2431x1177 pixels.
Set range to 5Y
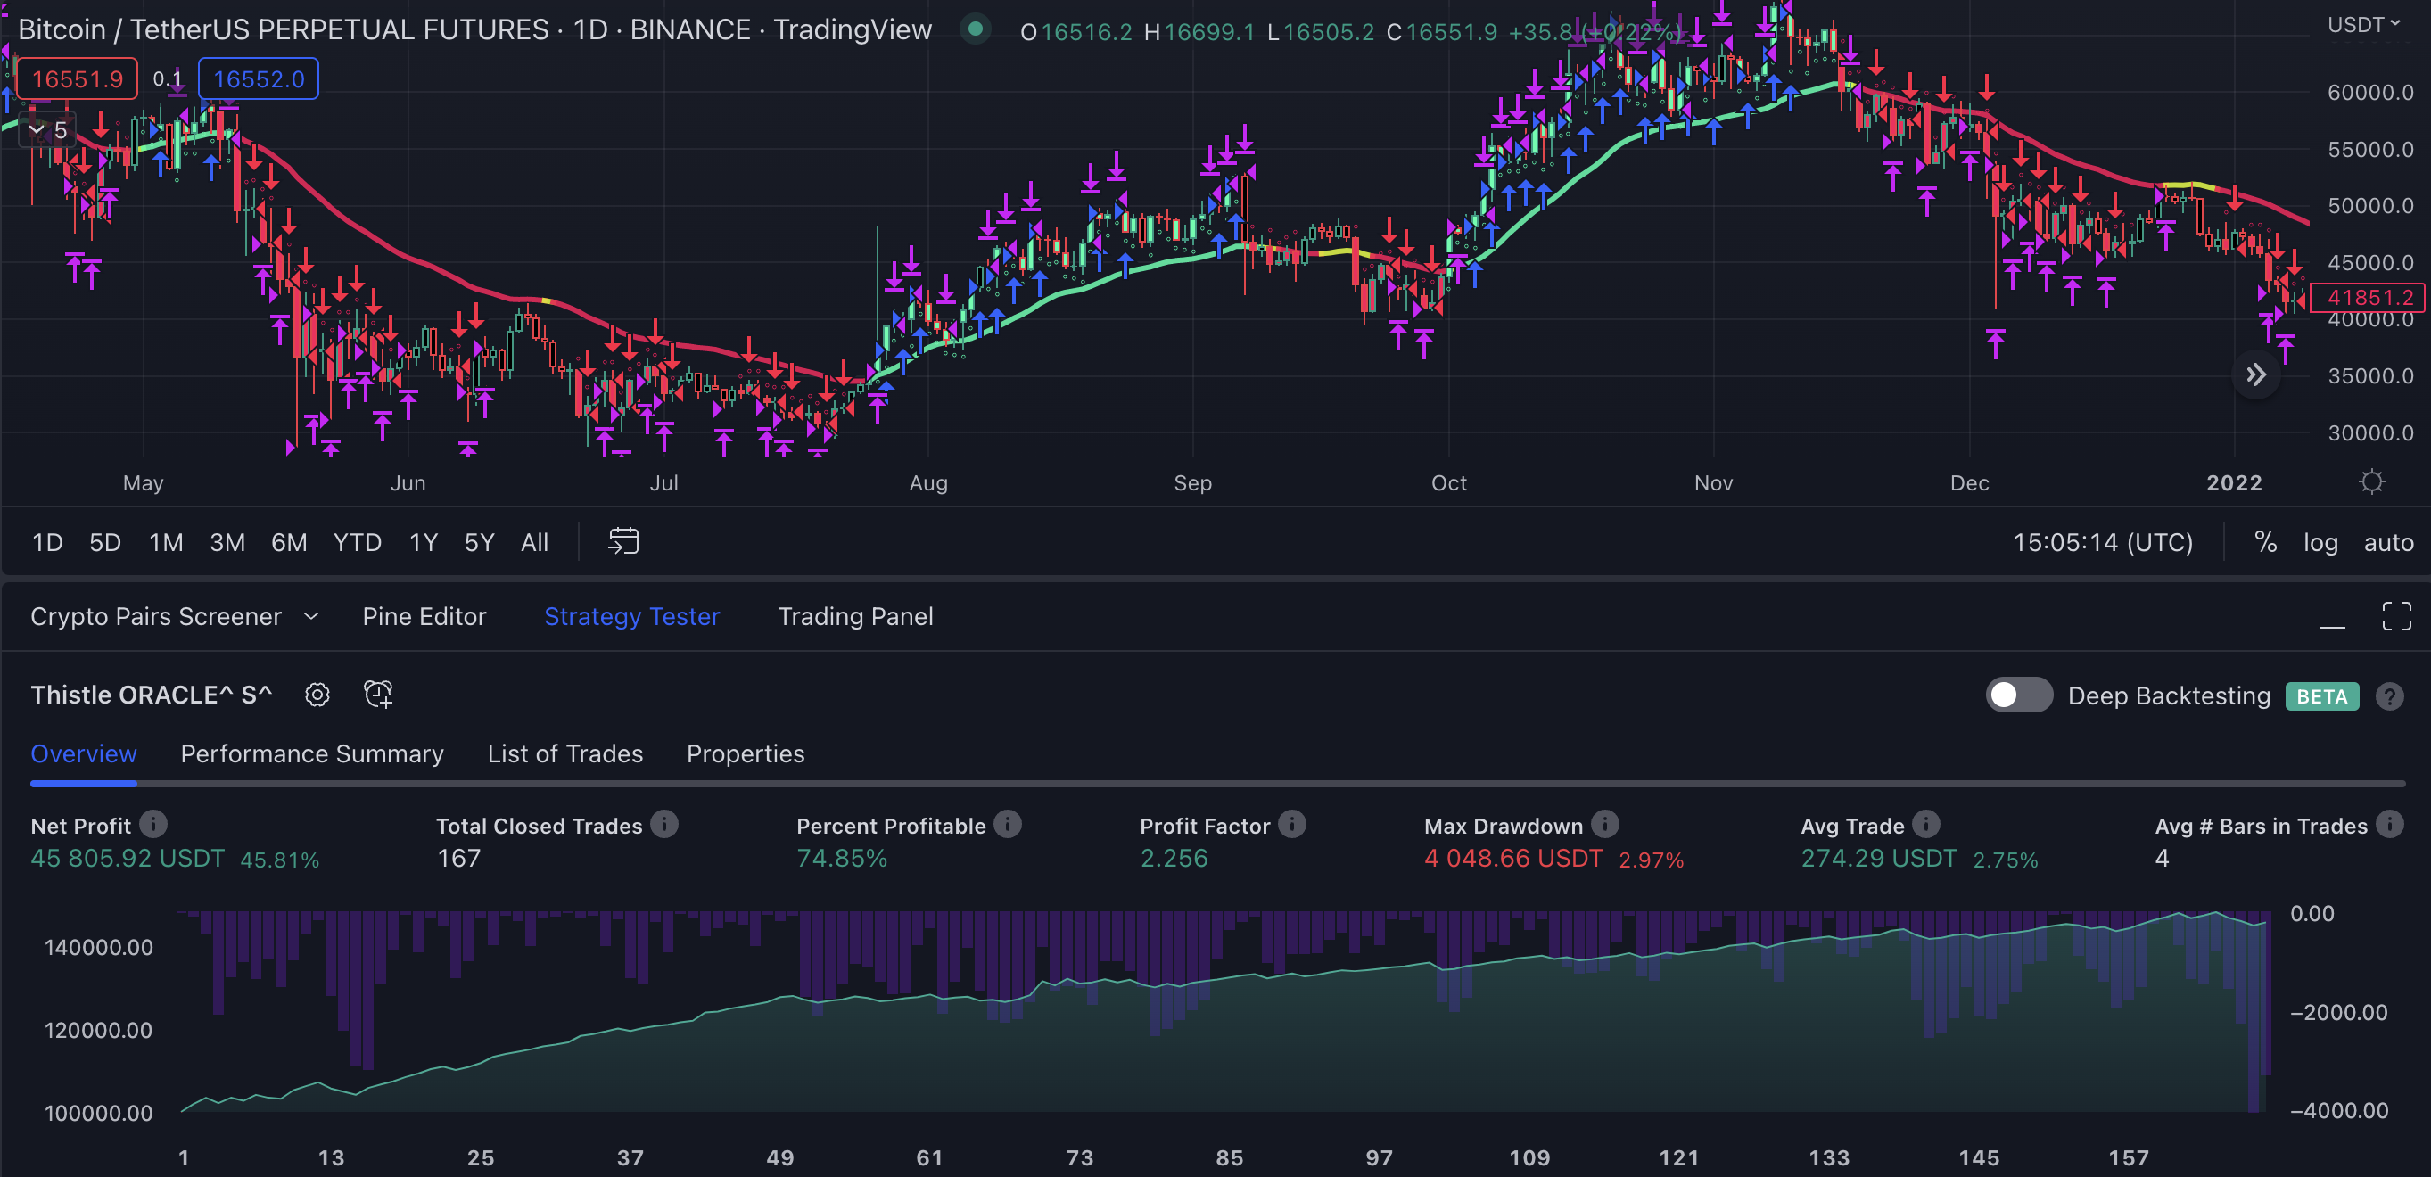click(x=480, y=542)
